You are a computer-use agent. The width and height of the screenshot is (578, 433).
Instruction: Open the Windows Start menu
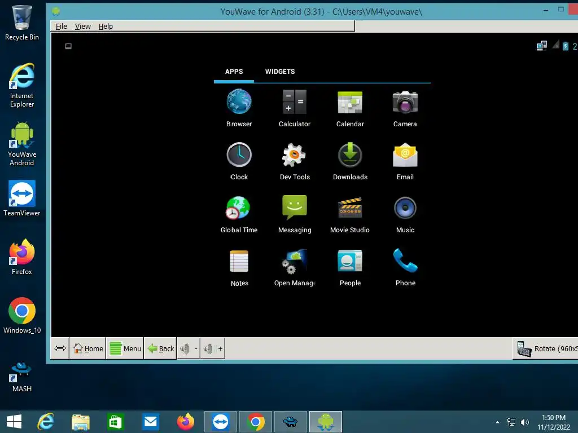[x=14, y=422]
